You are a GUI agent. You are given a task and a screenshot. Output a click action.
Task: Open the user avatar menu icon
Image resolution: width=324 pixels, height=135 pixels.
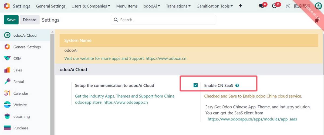[318, 6]
